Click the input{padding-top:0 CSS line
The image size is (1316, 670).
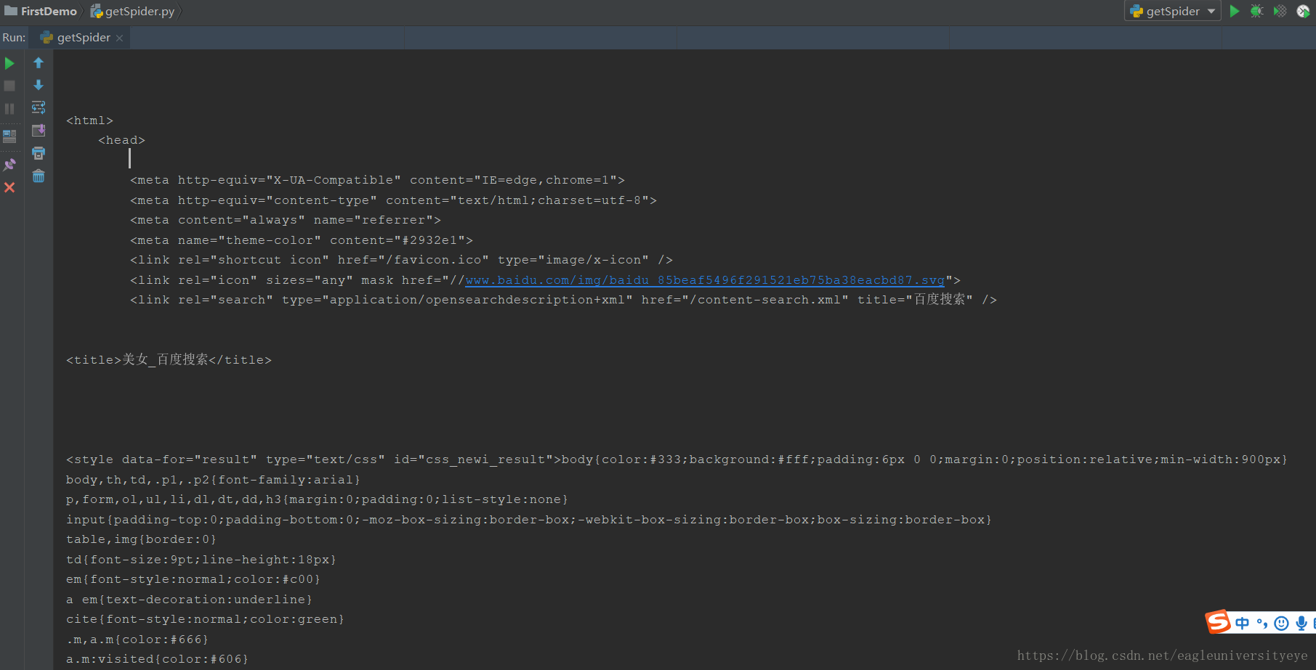pos(529,520)
